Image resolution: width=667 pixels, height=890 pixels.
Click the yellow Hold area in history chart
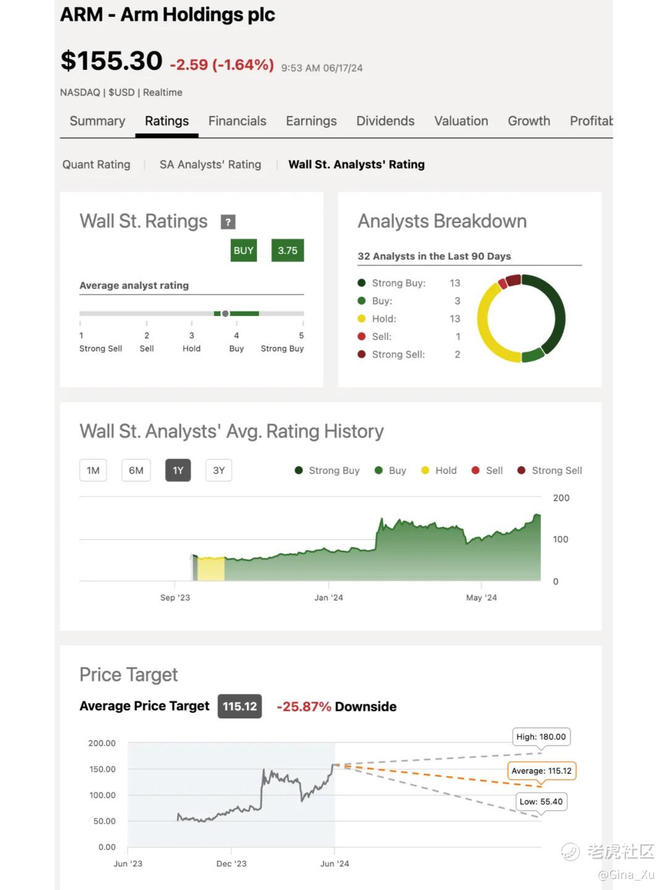point(211,569)
